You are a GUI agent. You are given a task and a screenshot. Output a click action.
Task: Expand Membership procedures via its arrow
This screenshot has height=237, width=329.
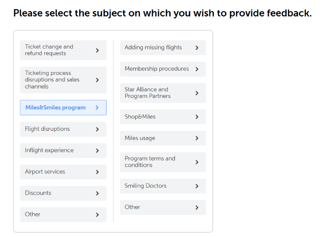coord(197,69)
